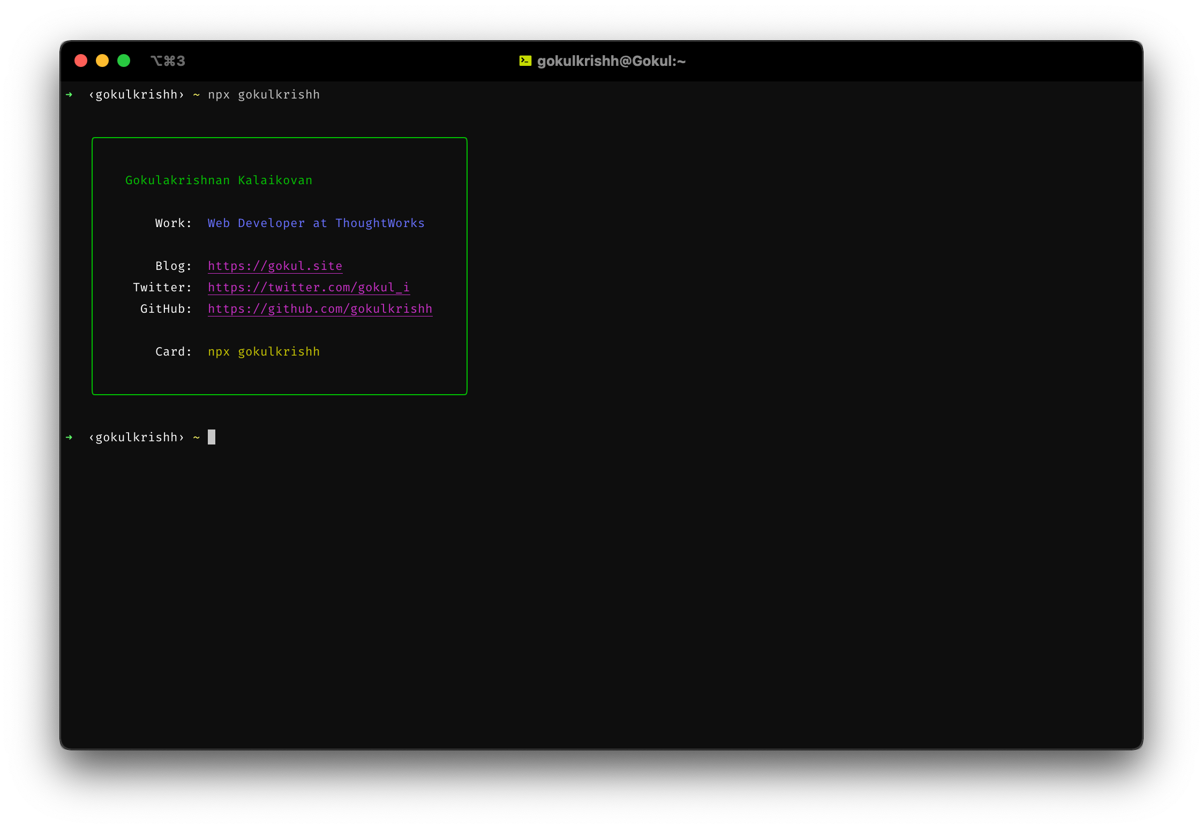The image size is (1203, 829).
Task: Click the green zoom window button
Action: (x=124, y=61)
